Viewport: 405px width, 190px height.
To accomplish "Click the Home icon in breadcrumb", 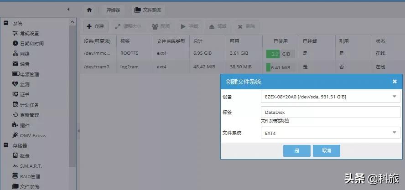I will (89, 10).
